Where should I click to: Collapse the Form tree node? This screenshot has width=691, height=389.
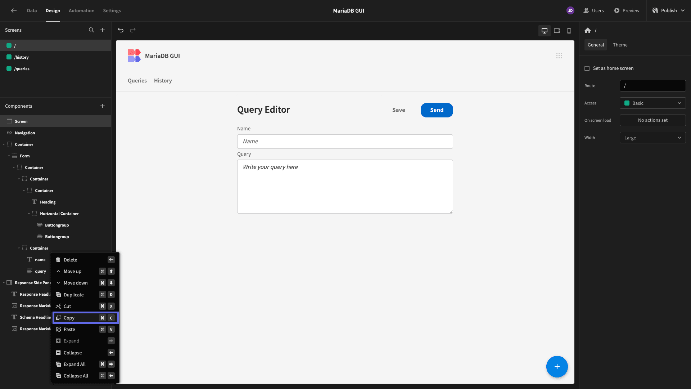point(9,156)
